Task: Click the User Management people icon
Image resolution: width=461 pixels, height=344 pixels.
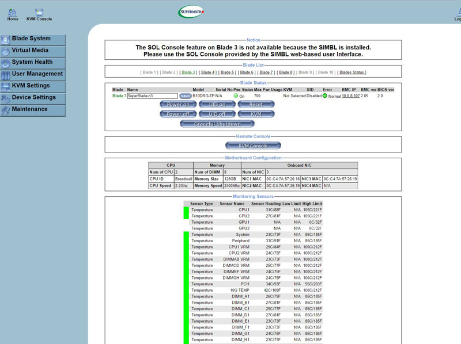Action: [6, 74]
